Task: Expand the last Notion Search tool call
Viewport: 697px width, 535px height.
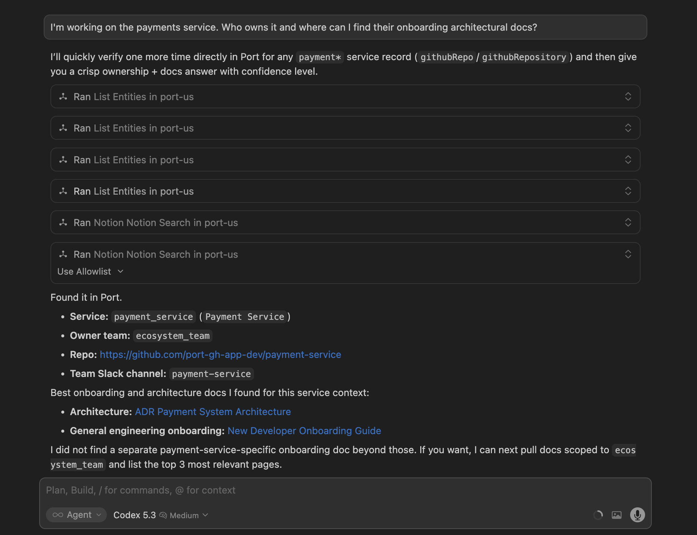Action: pos(628,254)
